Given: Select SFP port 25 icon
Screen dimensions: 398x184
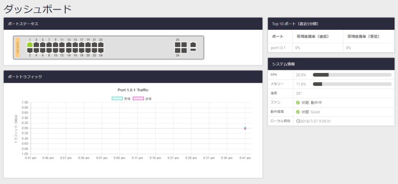Looking at the screenshot, I should [x=178, y=45].
